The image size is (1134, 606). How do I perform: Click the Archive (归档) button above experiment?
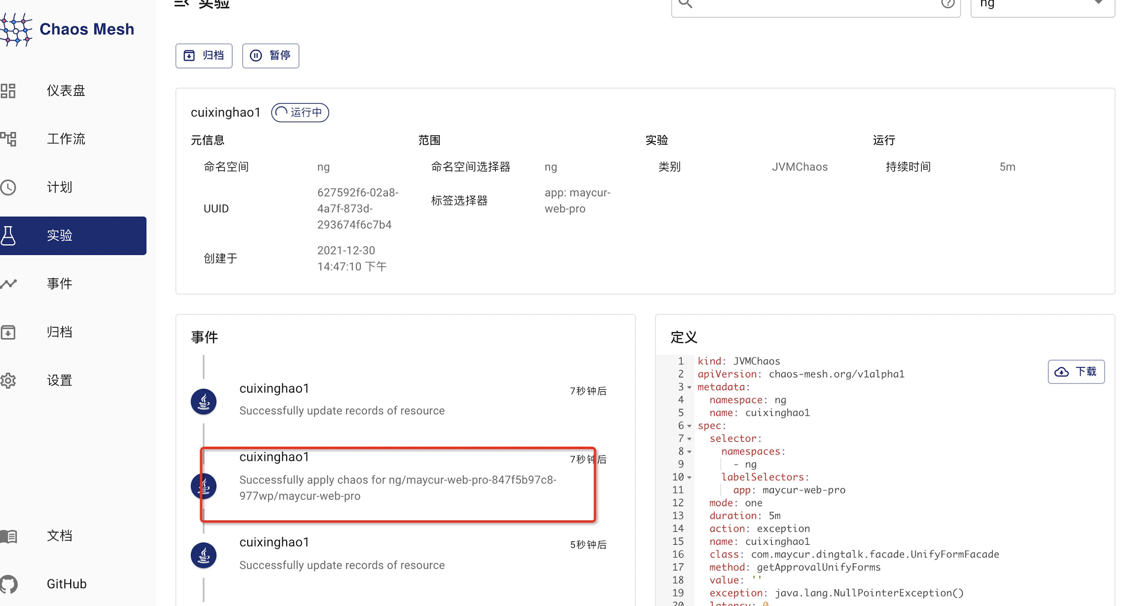point(204,56)
